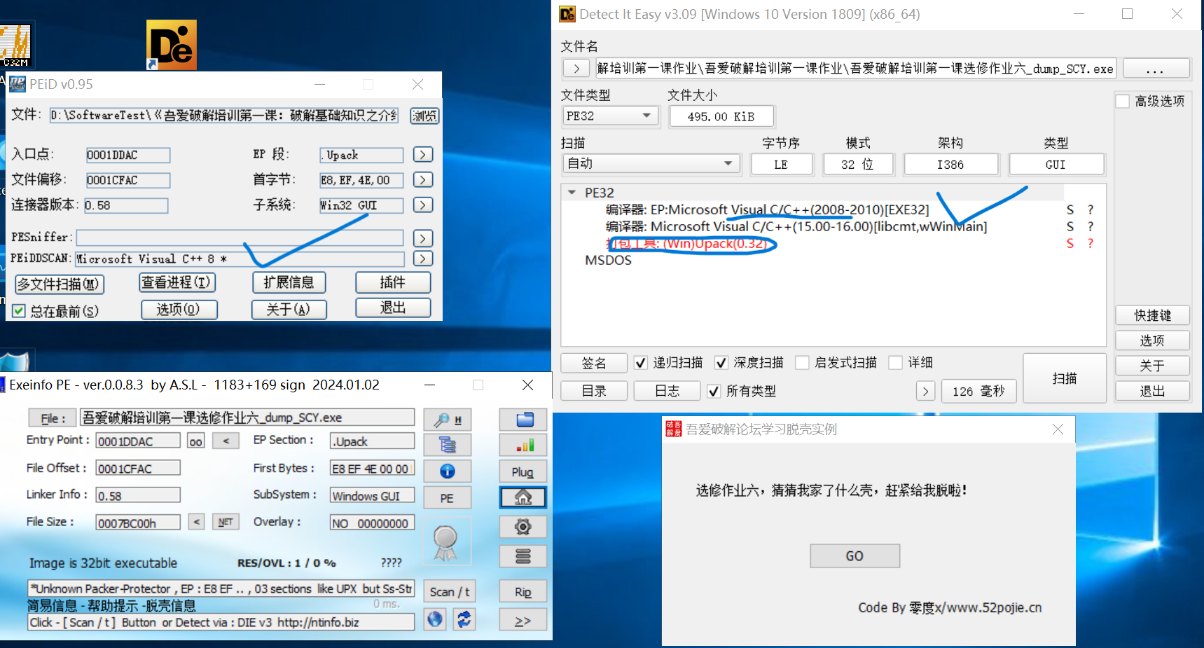This screenshot has width=1204, height=648.
Task: Click the PE button in Exeinfo PE
Action: tap(447, 498)
